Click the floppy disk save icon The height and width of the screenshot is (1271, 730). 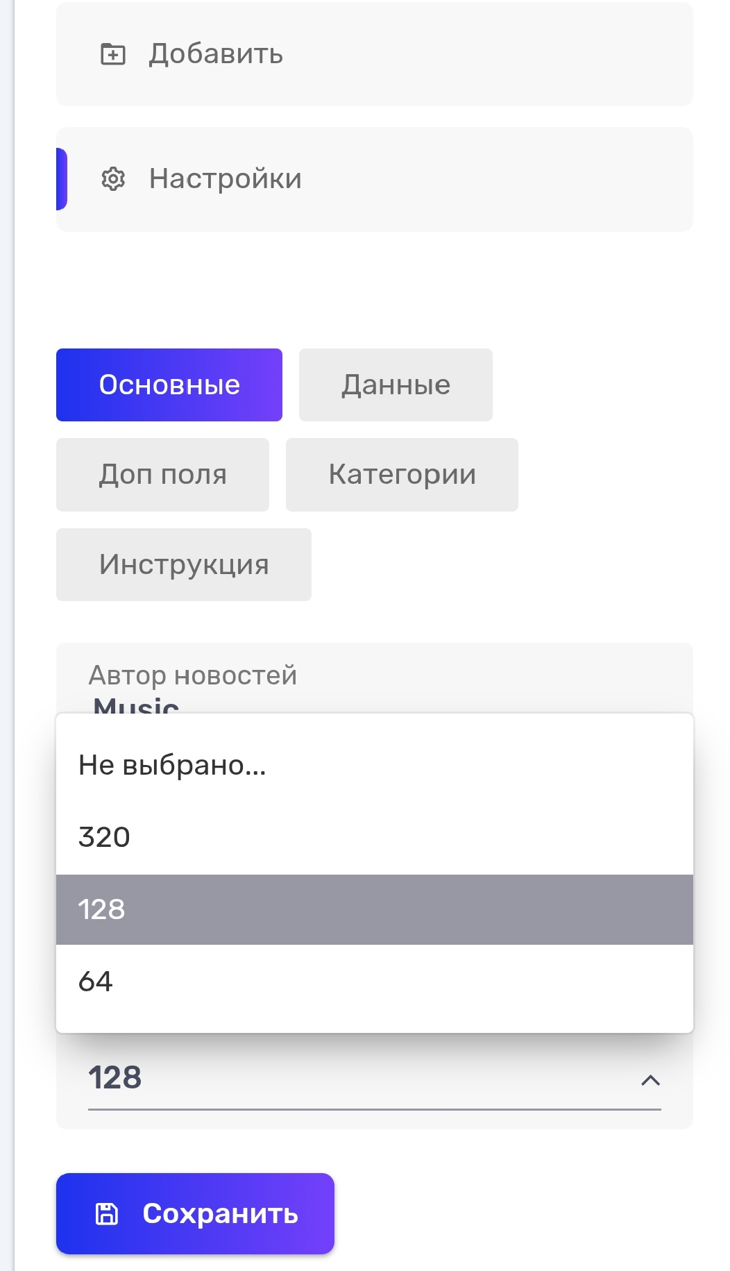[x=107, y=1213]
